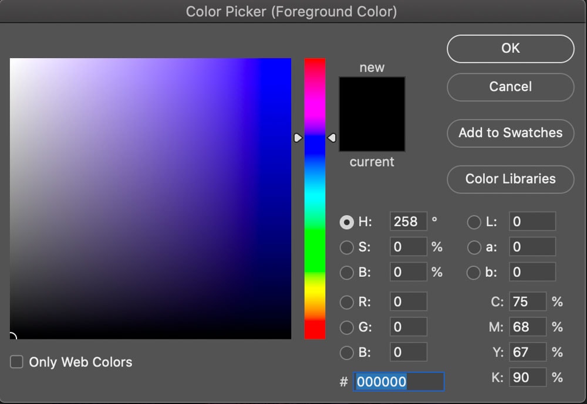Click the saturation percent field
The image size is (587, 404).
(409, 246)
